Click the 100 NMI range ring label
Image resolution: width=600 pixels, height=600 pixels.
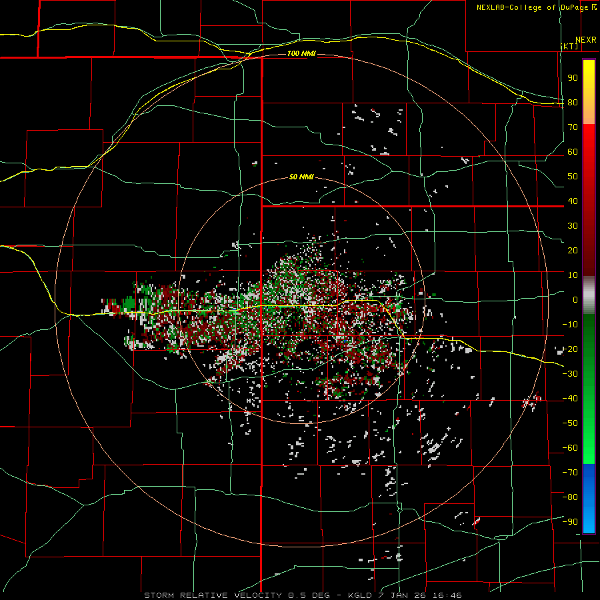(301, 53)
